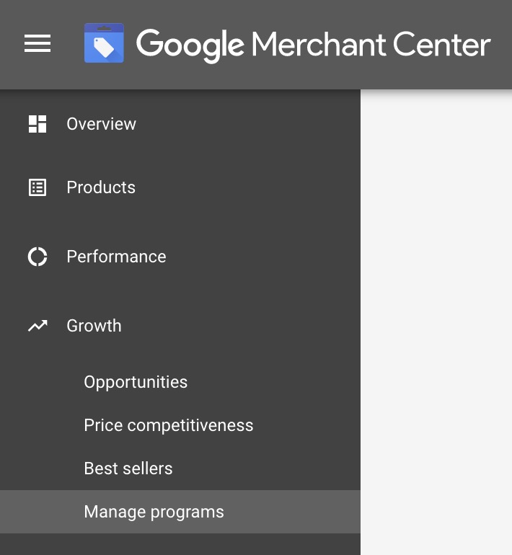The width and height of the screenshot is (512, 555).
Task: Click the Merchant Center title text
Action: click(x=371, y=44)
